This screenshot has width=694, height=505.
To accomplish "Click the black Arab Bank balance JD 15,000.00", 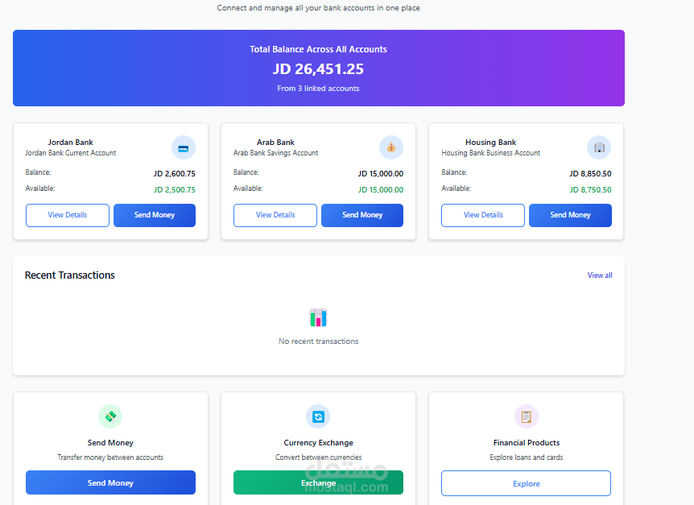I will tap(381, 173).
